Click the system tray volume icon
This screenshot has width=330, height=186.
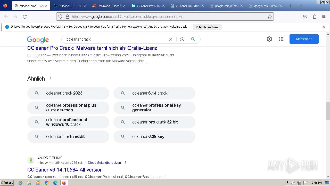coord(293,183)
